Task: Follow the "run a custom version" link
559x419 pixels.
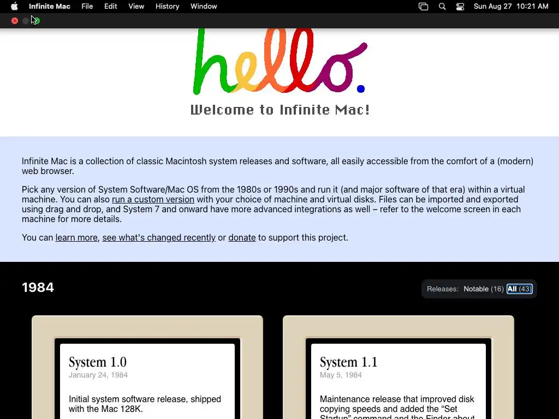Action: tap(153, 199)
